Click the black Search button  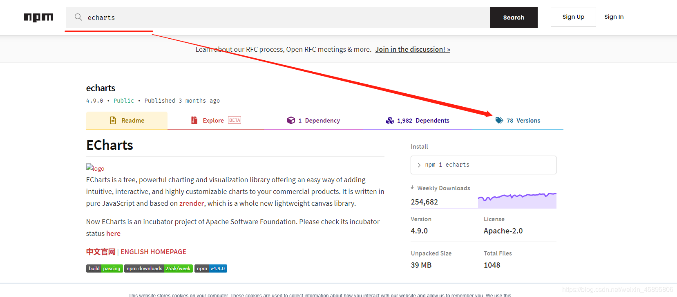tap(514, 18)
